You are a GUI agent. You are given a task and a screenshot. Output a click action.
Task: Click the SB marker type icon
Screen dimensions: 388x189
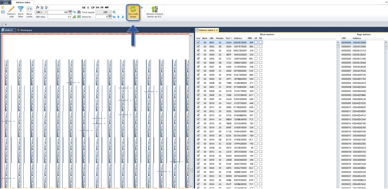pos(84,8)
